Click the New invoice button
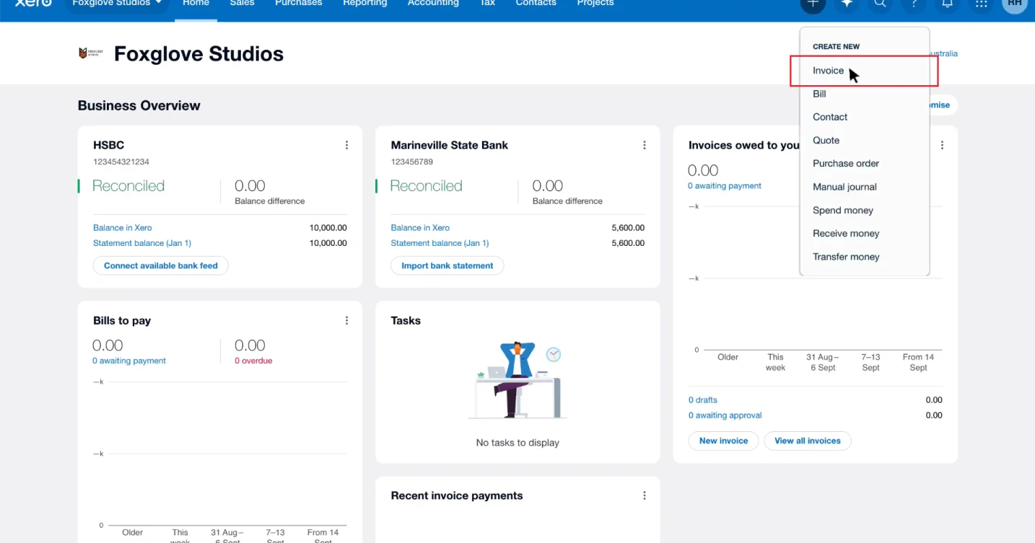This screenshot has height=543, width=1035. coord(723,441)
